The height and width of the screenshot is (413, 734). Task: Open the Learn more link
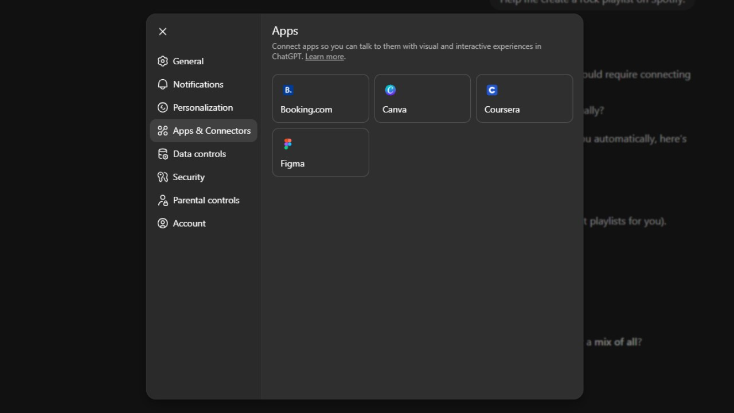pyautogui.click(x=325, y=57)
